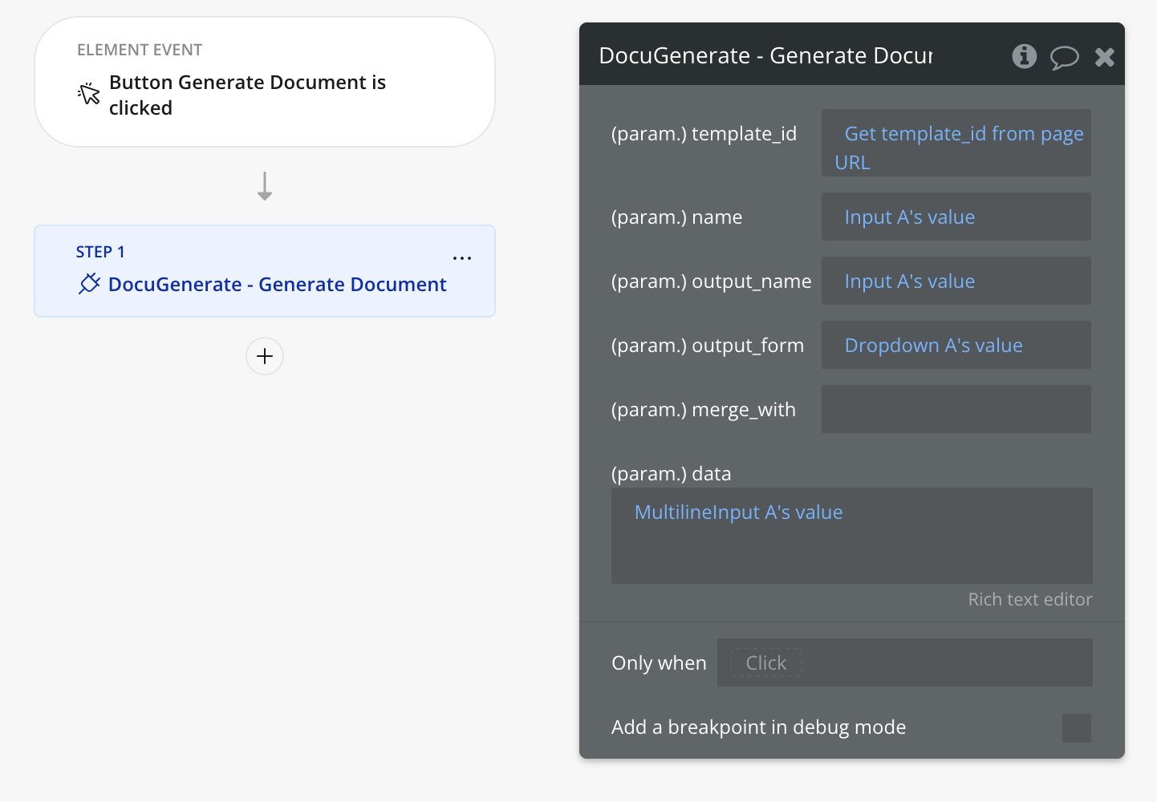The height and width of the screenshot is (802, 1157).
Task: Edit the Dropdown A's value expression
Action: click(x=956, y=345)
